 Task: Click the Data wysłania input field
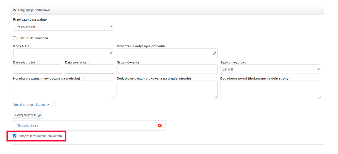(x=89, y=69)
